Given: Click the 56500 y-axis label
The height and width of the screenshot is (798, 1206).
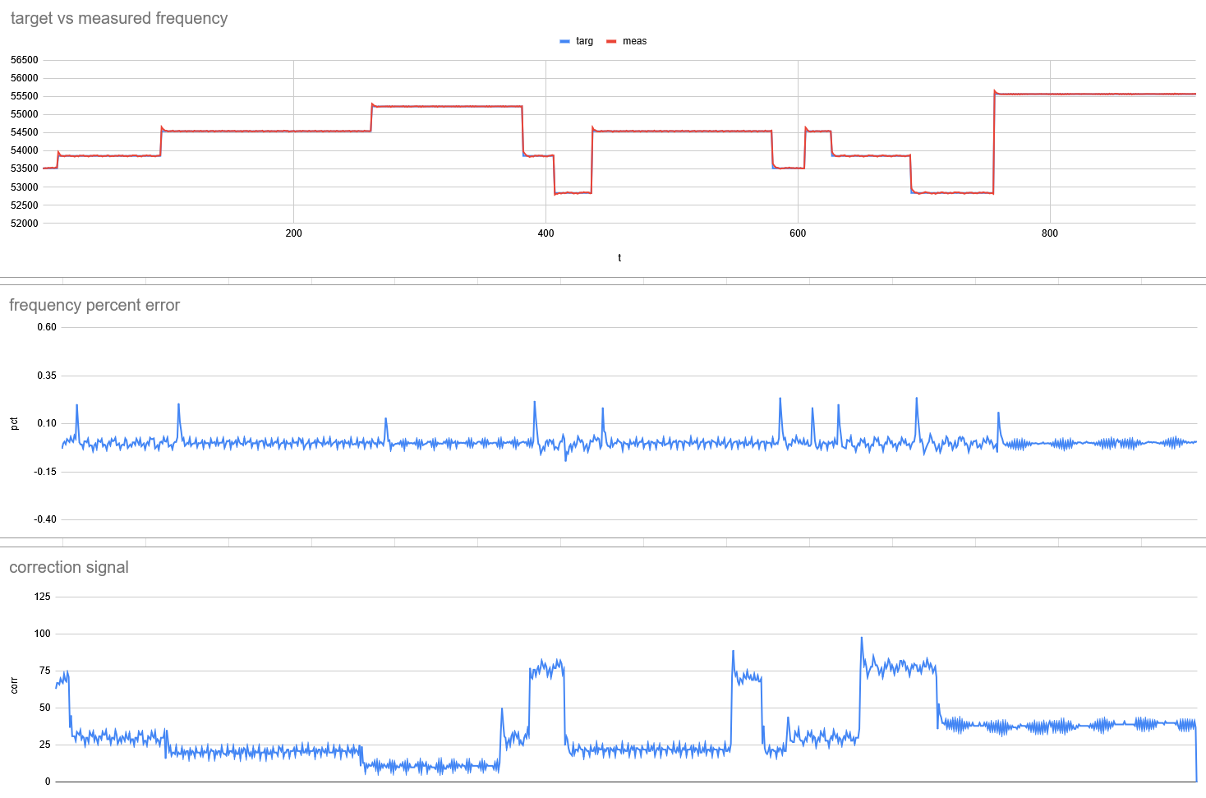Looking at the screenshot, I should 25,60.
